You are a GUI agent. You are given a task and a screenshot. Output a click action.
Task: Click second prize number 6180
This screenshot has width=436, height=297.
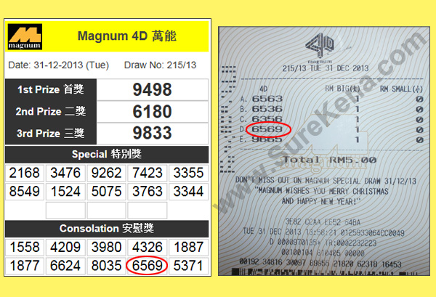[x=152, y=111]
